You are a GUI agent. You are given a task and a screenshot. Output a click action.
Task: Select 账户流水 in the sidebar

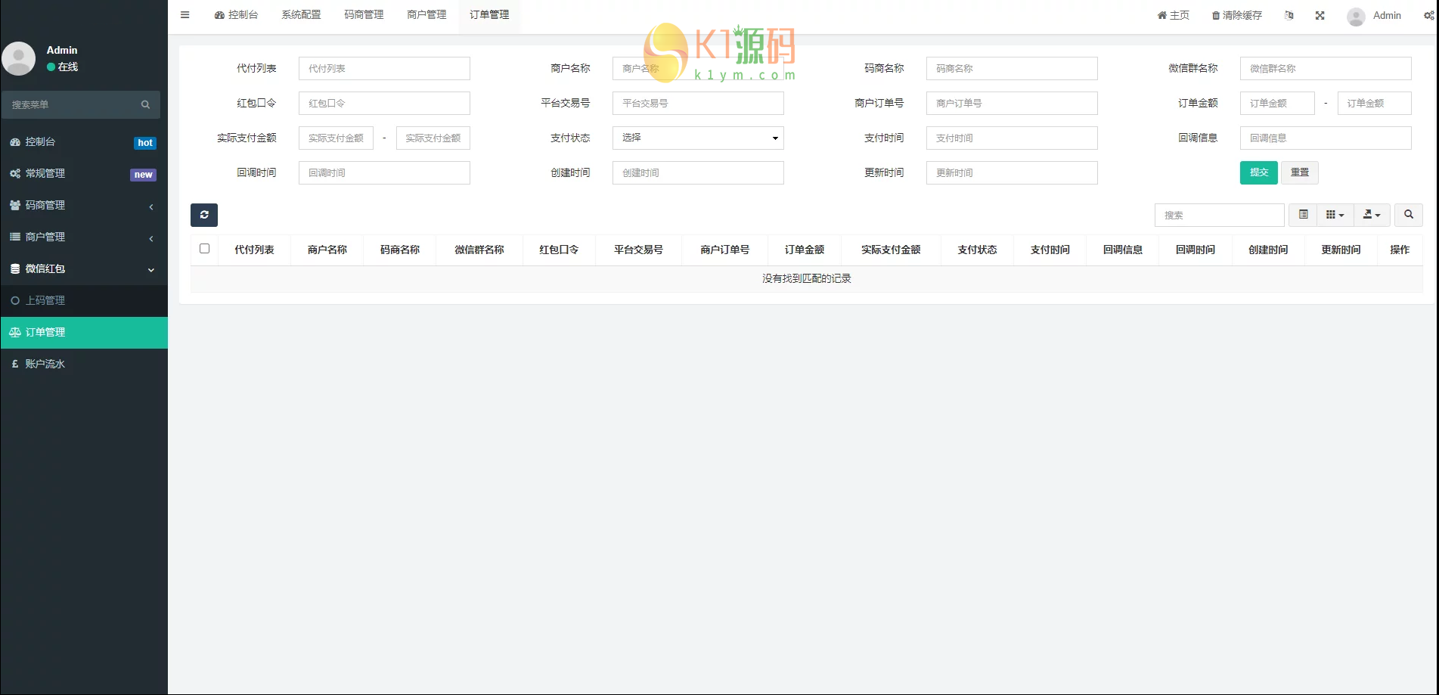pyautogui.click(x=83, y=364)
